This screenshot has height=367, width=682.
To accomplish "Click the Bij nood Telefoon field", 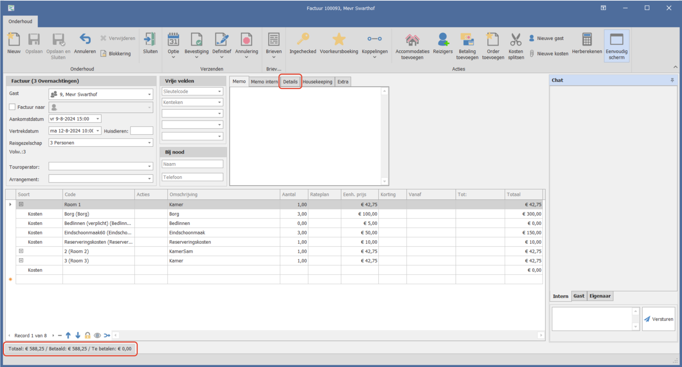I will pos(192,177).
